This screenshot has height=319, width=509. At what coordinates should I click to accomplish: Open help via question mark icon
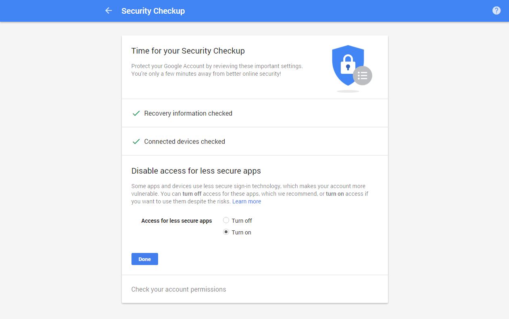click(x=496, y=11)
